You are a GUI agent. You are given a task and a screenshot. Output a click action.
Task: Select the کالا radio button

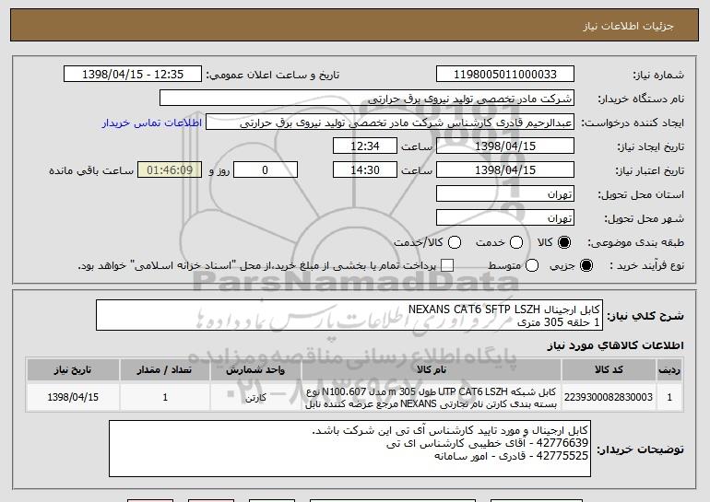pyautogui.click(x=564, y=242)
